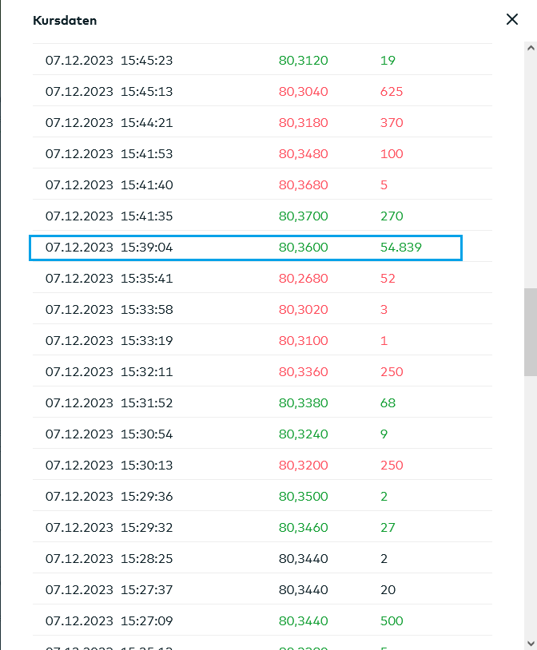
Task: Click the 15:41:35 row priced 80,3700
Action: click(245, 216)
